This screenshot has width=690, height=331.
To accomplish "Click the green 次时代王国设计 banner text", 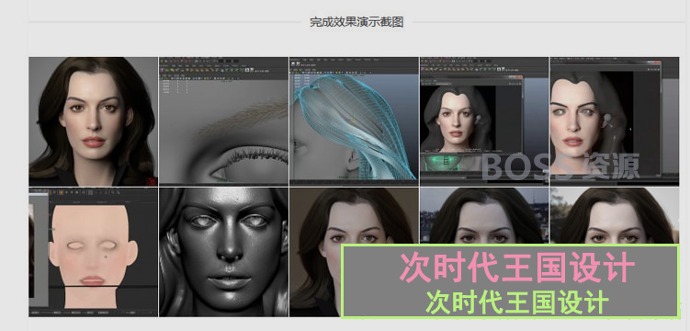I will pyautogui.click(x=517, y=302).
